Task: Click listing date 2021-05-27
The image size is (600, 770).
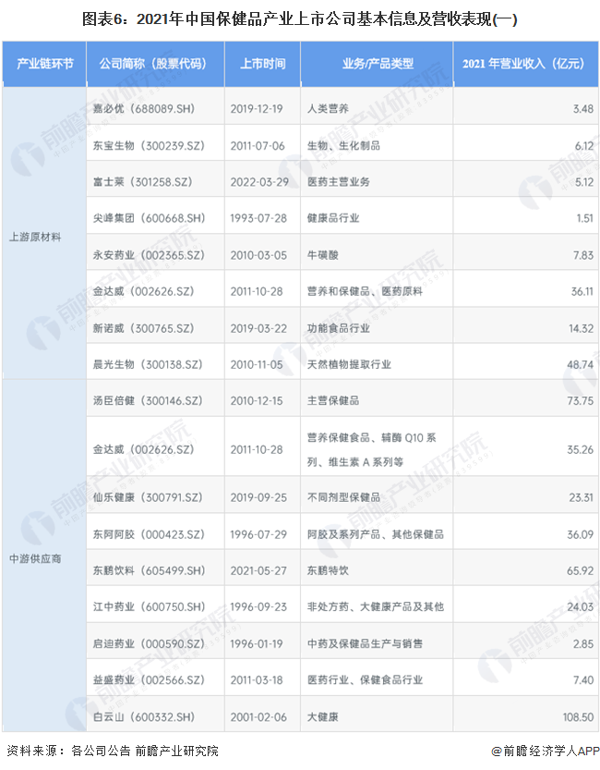Action: (258, 570)
